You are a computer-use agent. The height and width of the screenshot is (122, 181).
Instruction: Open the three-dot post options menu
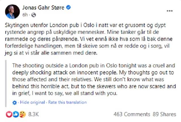click(x=169, y=11)
